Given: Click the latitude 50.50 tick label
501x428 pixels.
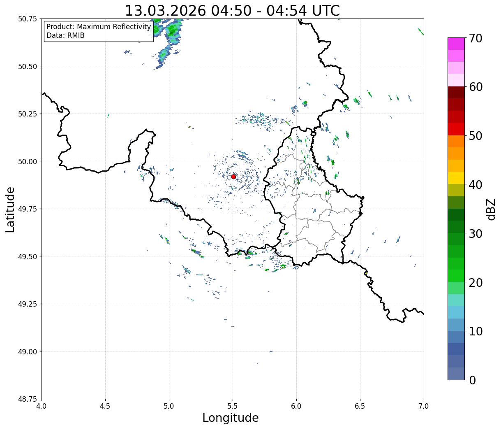Looking at the screenshot, I should (28, 66).
